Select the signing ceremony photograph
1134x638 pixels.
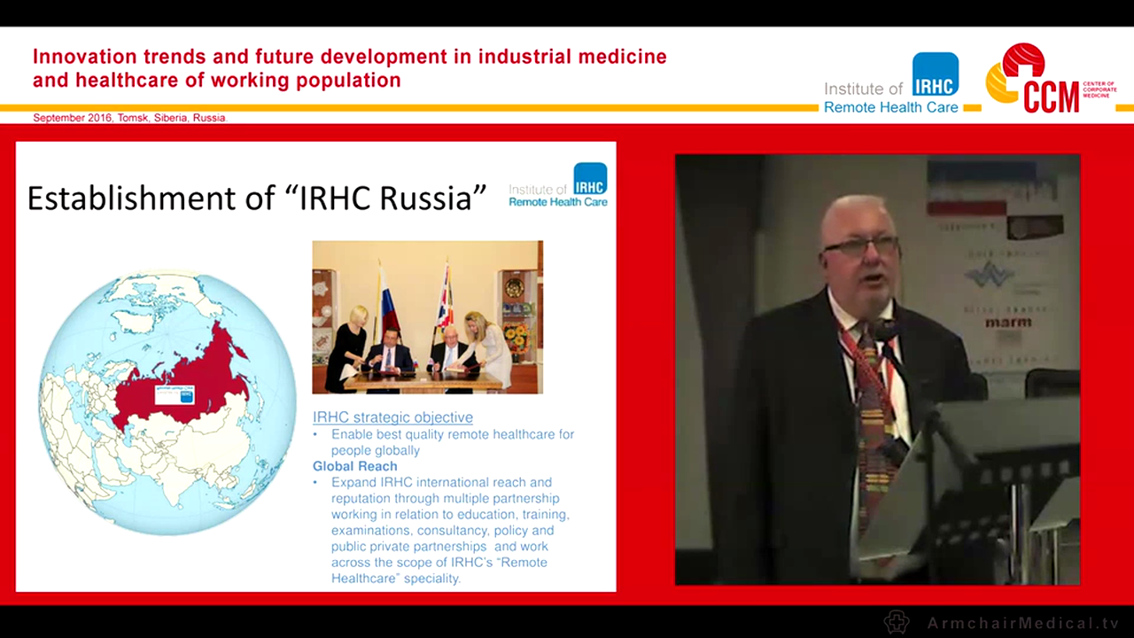point(427,316)
